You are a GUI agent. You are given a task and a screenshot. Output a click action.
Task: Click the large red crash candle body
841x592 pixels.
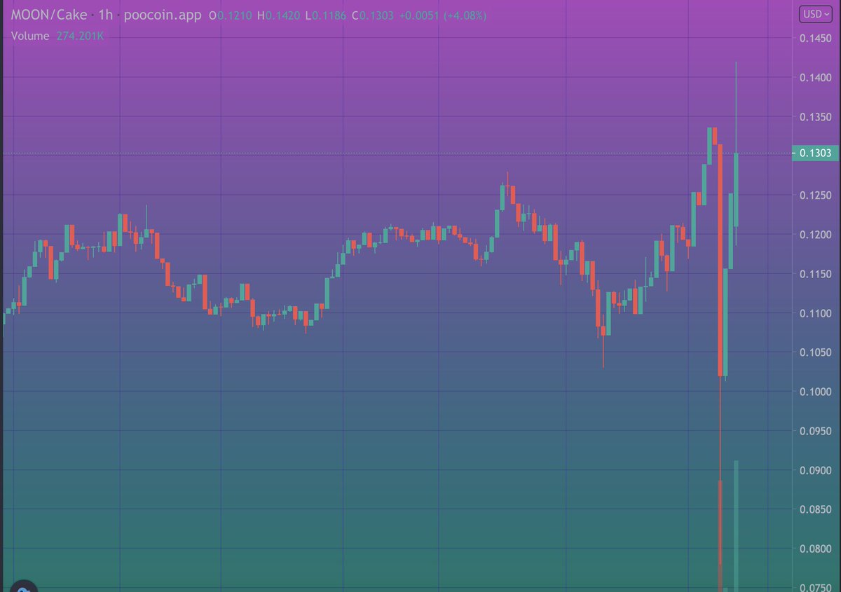click(x=720, y=260)
